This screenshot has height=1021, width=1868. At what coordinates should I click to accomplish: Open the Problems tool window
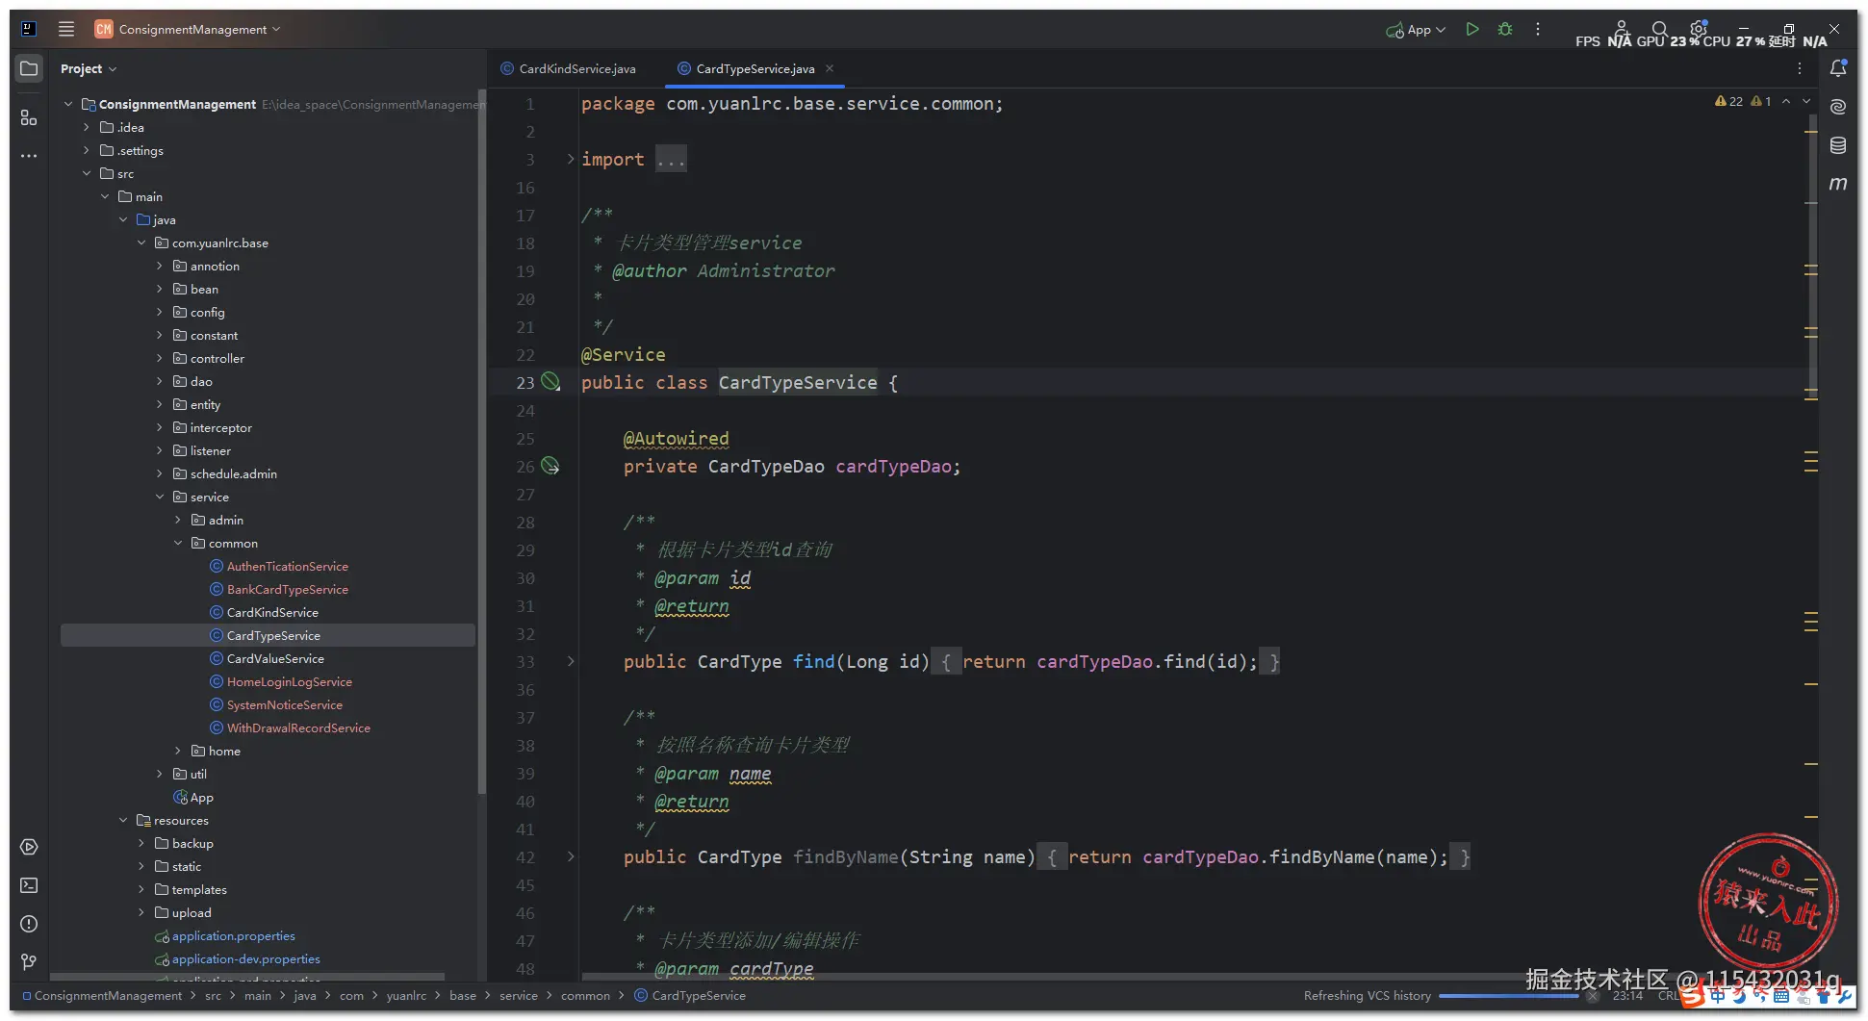[29, 924]
